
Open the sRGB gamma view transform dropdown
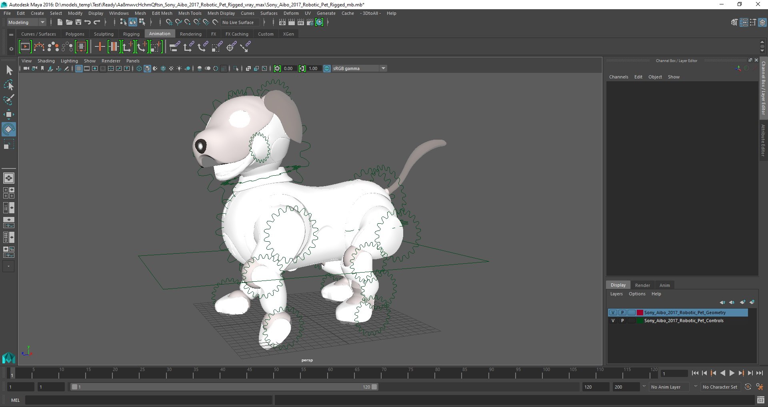[359, 68]
